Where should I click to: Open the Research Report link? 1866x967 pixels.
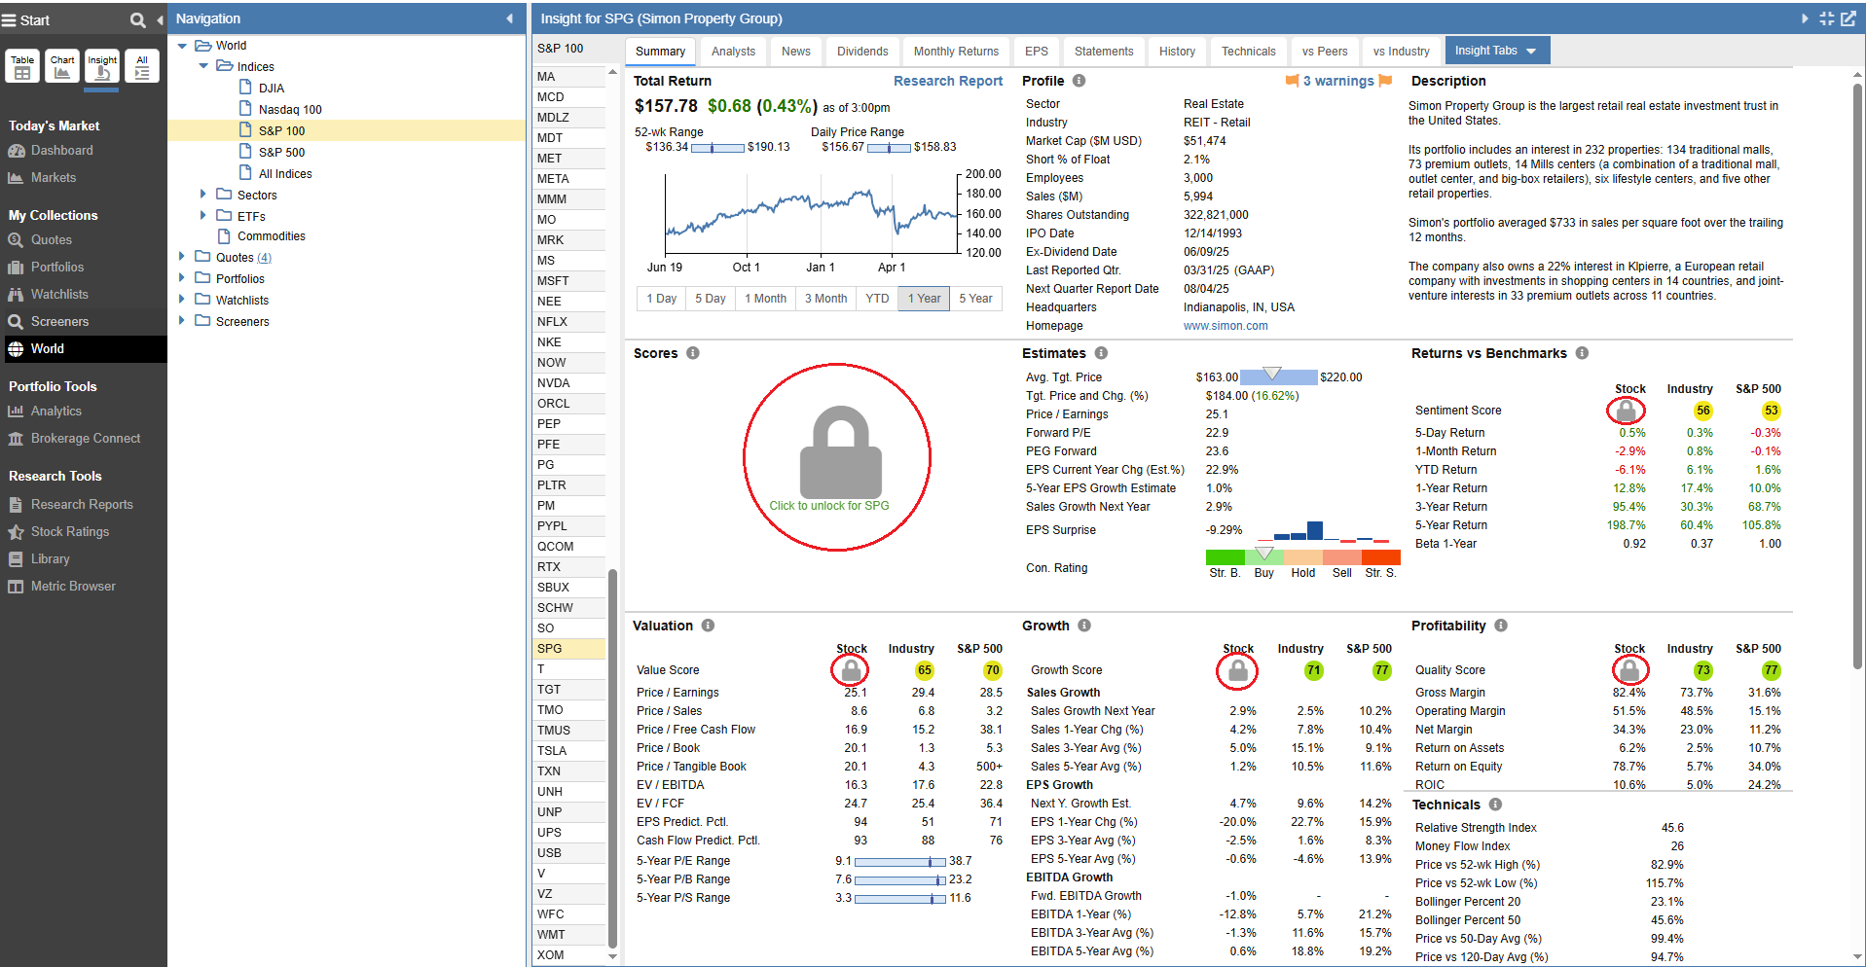947,81
